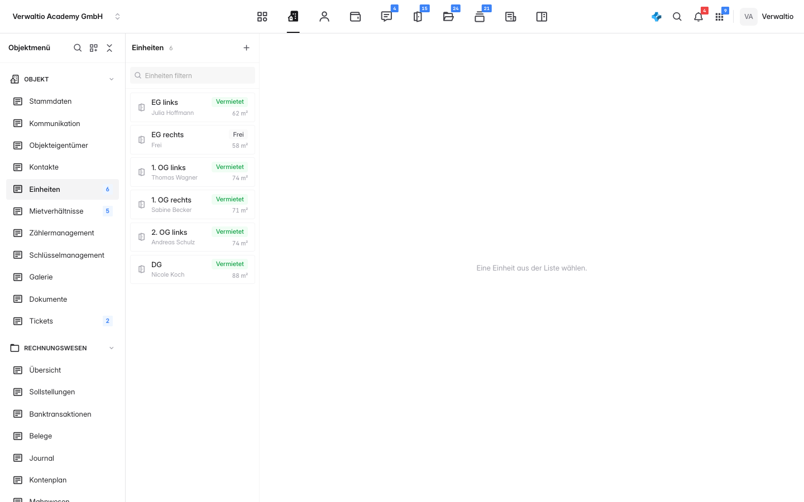The height and width of the screenshot is (502, 804).
Task: Select the 2. OG links unit card
Action: point(193,237)
